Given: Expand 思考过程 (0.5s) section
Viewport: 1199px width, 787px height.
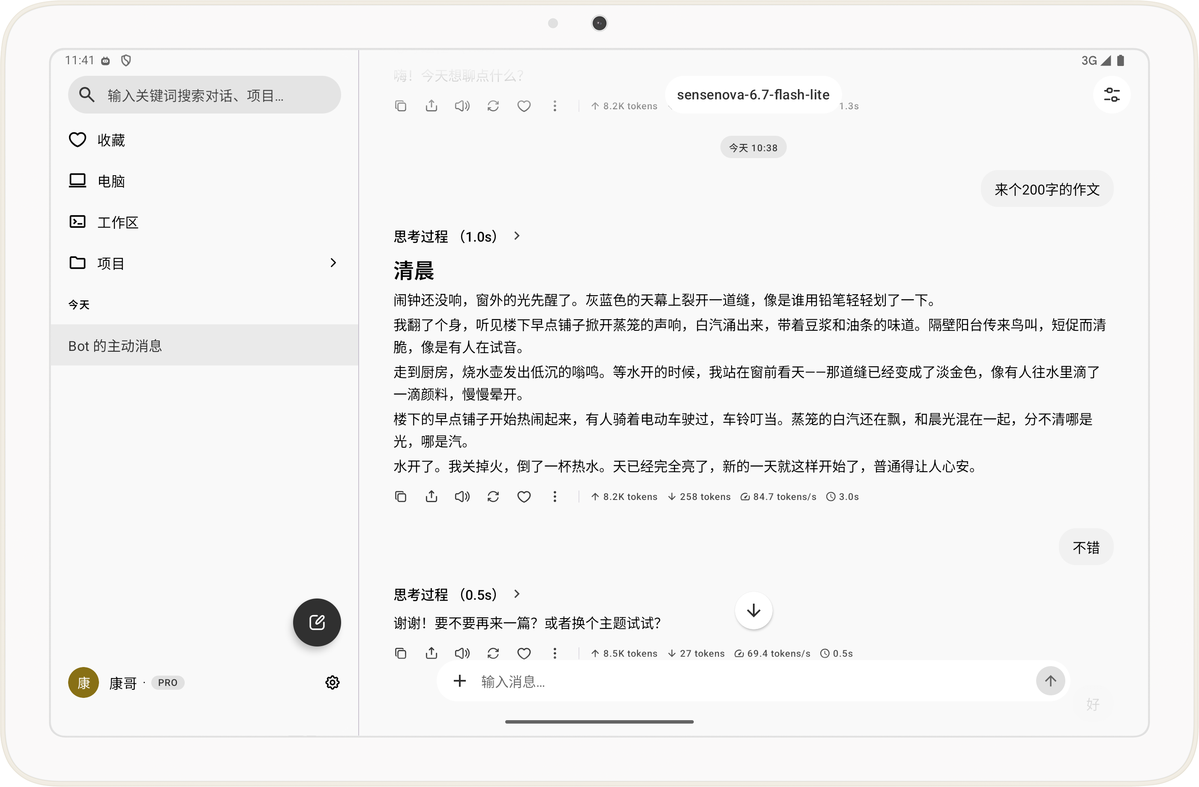Looking at the screenshot, I should [x=456, y=594].
